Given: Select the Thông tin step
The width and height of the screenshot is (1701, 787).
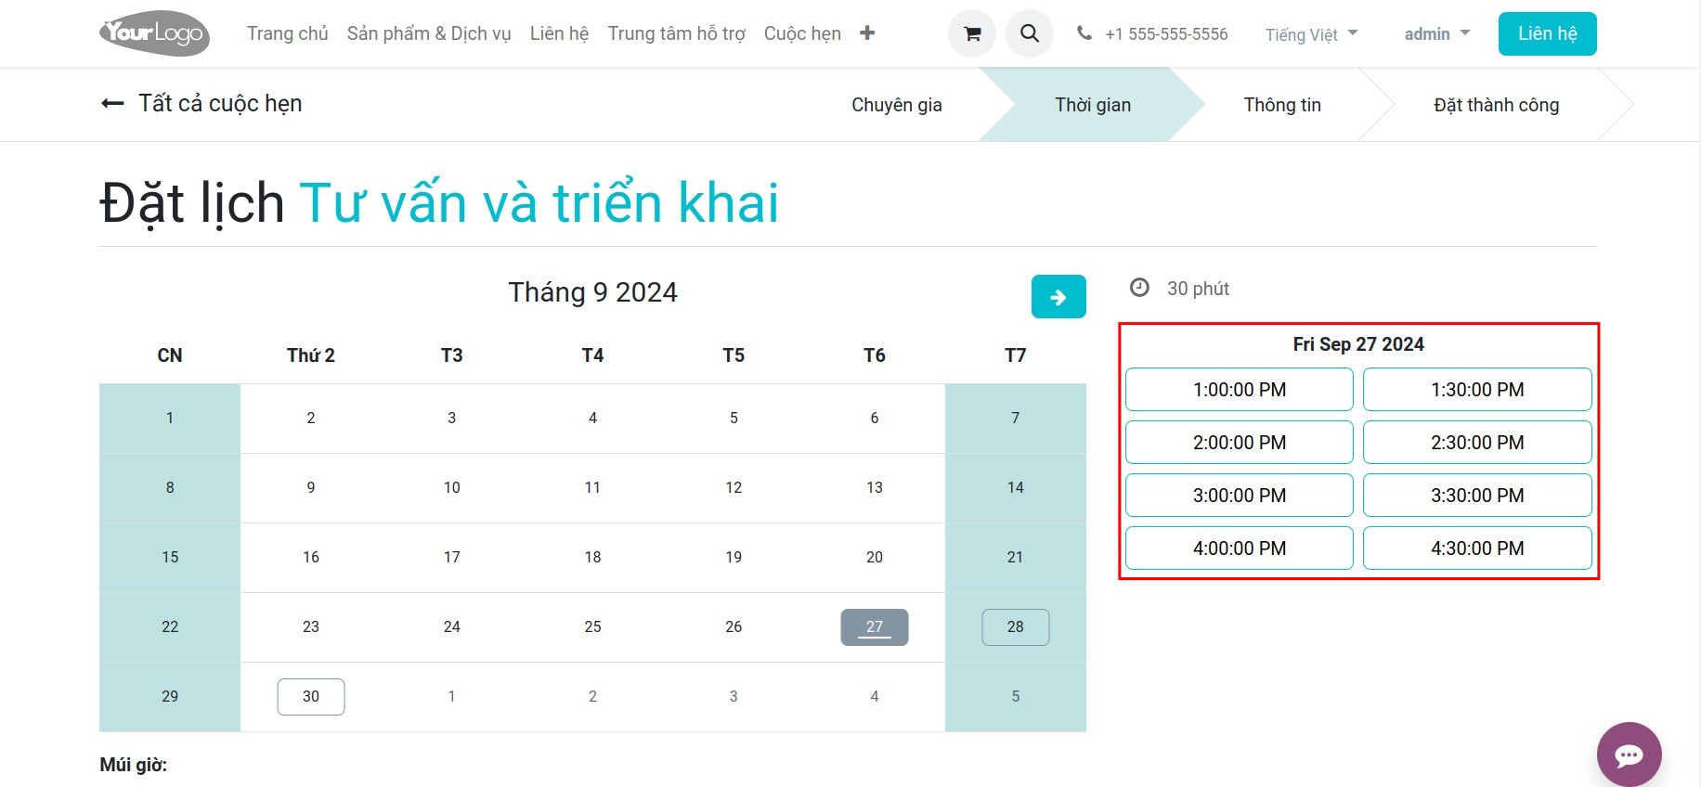Looking at the screenshot, I should (1282, 105).
